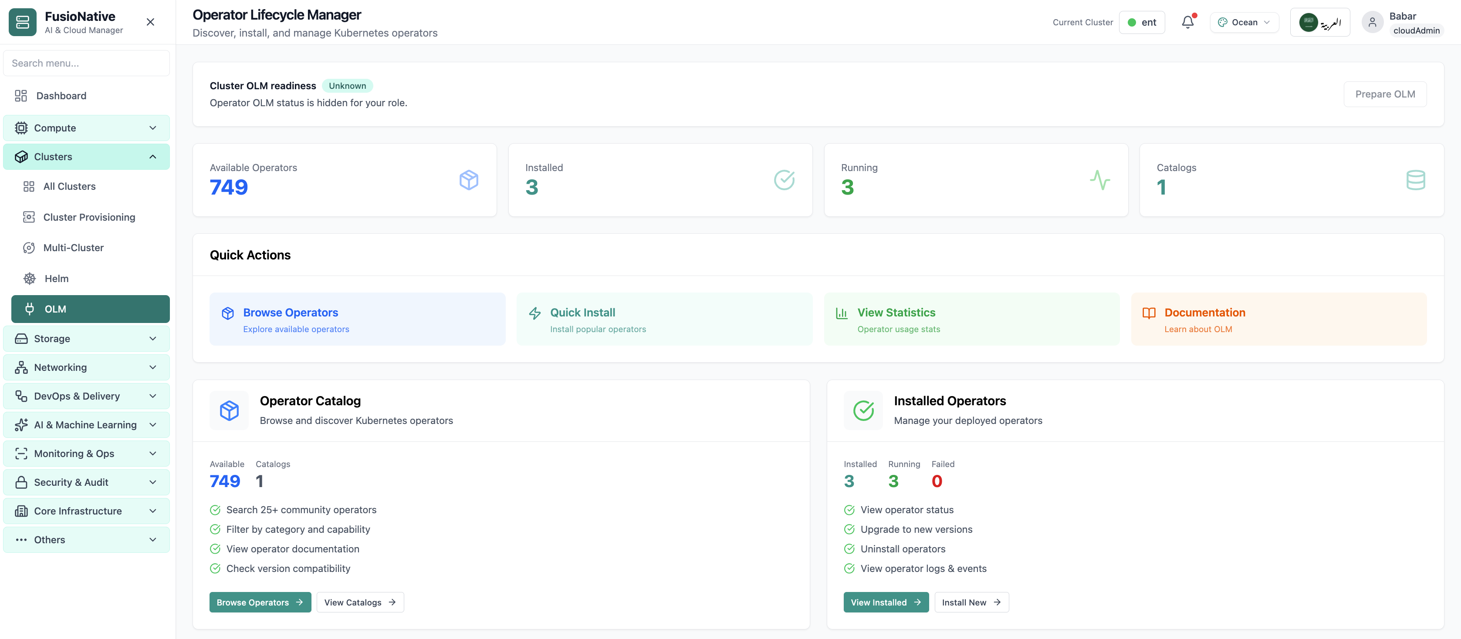Viewport: 1461px width, 639px height.
Task: Expand the Storage section chevron
Action: (152, 339)
